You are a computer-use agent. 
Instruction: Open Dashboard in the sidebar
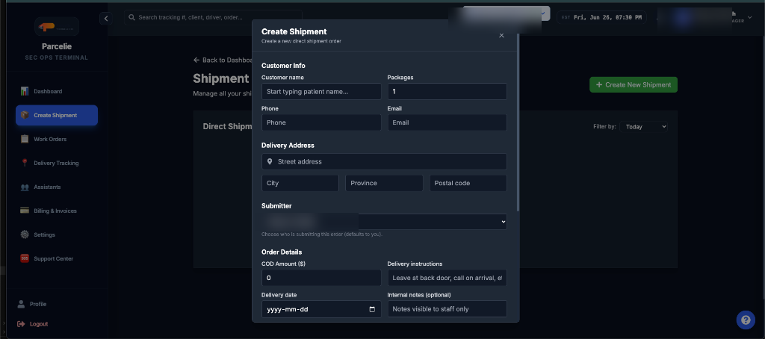point(57,91)
